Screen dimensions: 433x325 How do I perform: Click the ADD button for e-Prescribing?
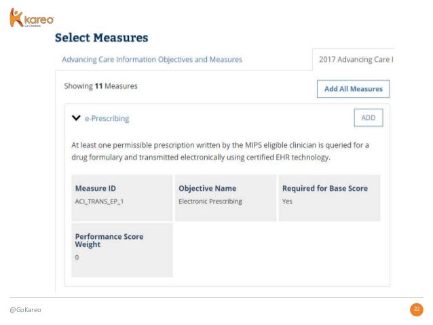[x=368, y=117]
